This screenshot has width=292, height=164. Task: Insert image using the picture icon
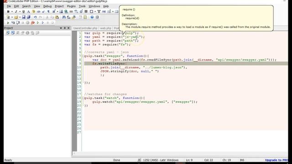tap(61, 12)
